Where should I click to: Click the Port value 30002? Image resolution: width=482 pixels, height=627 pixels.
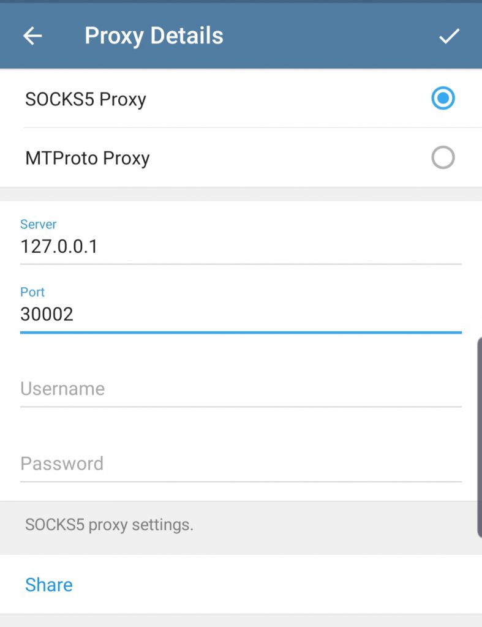47,314
